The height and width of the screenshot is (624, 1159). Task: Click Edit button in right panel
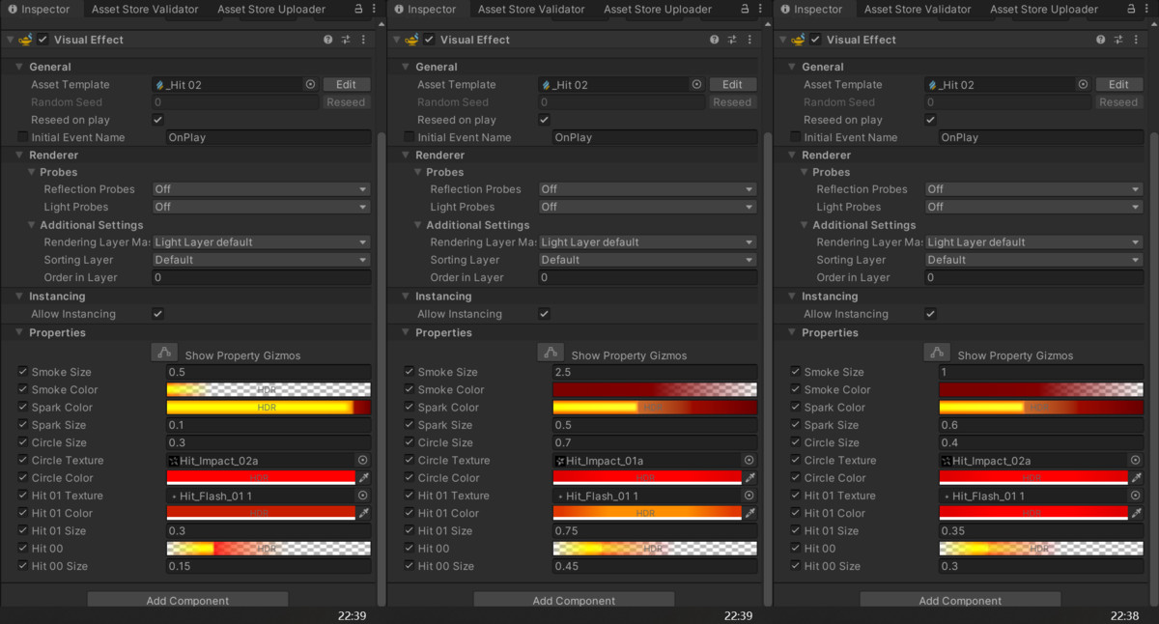click(1118, 85)
